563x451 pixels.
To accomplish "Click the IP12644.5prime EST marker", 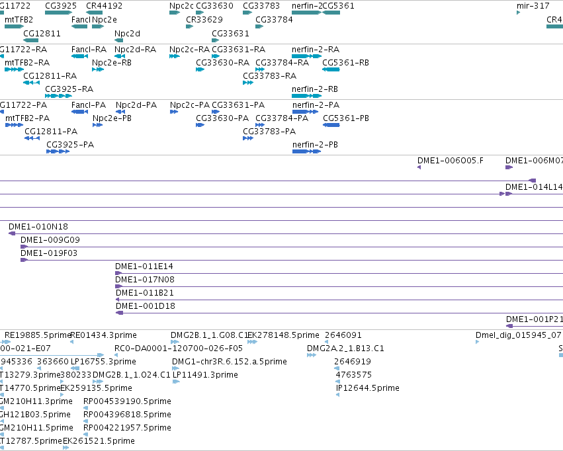I will coord(337,395).
